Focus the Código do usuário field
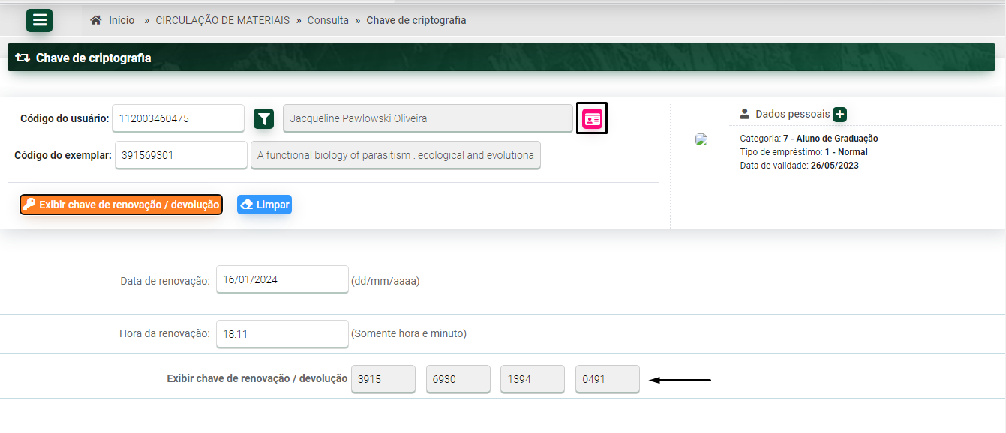 [178, 118]
